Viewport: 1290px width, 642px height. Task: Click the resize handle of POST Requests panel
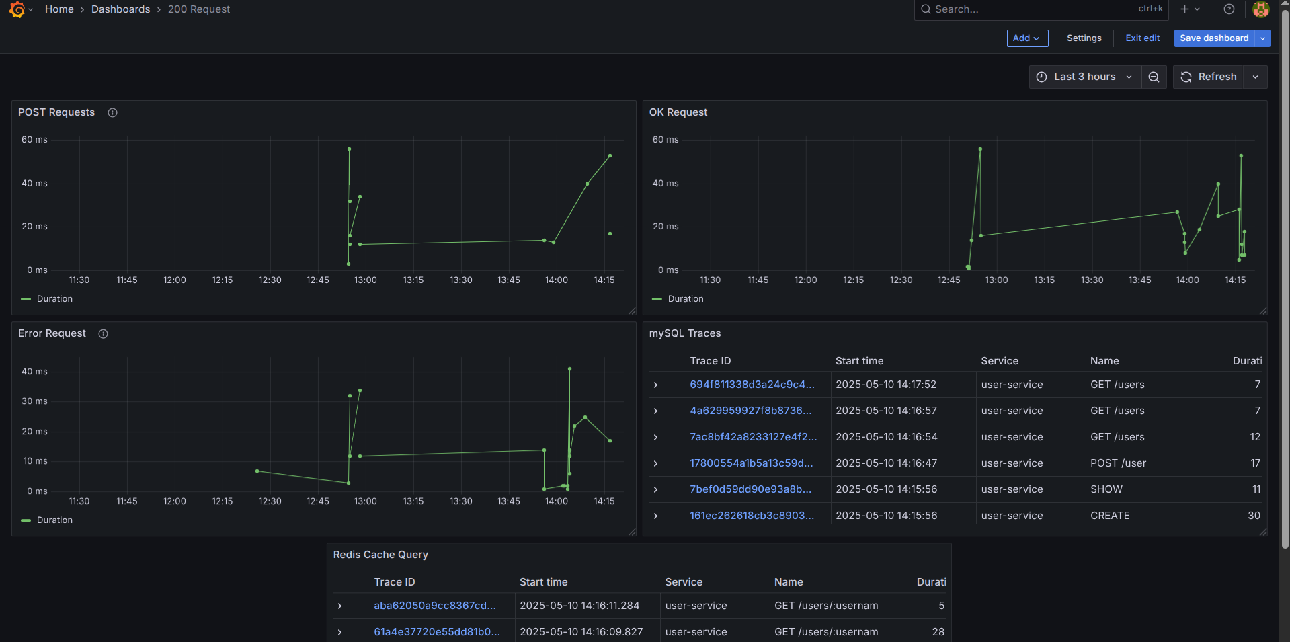(632, 311)
